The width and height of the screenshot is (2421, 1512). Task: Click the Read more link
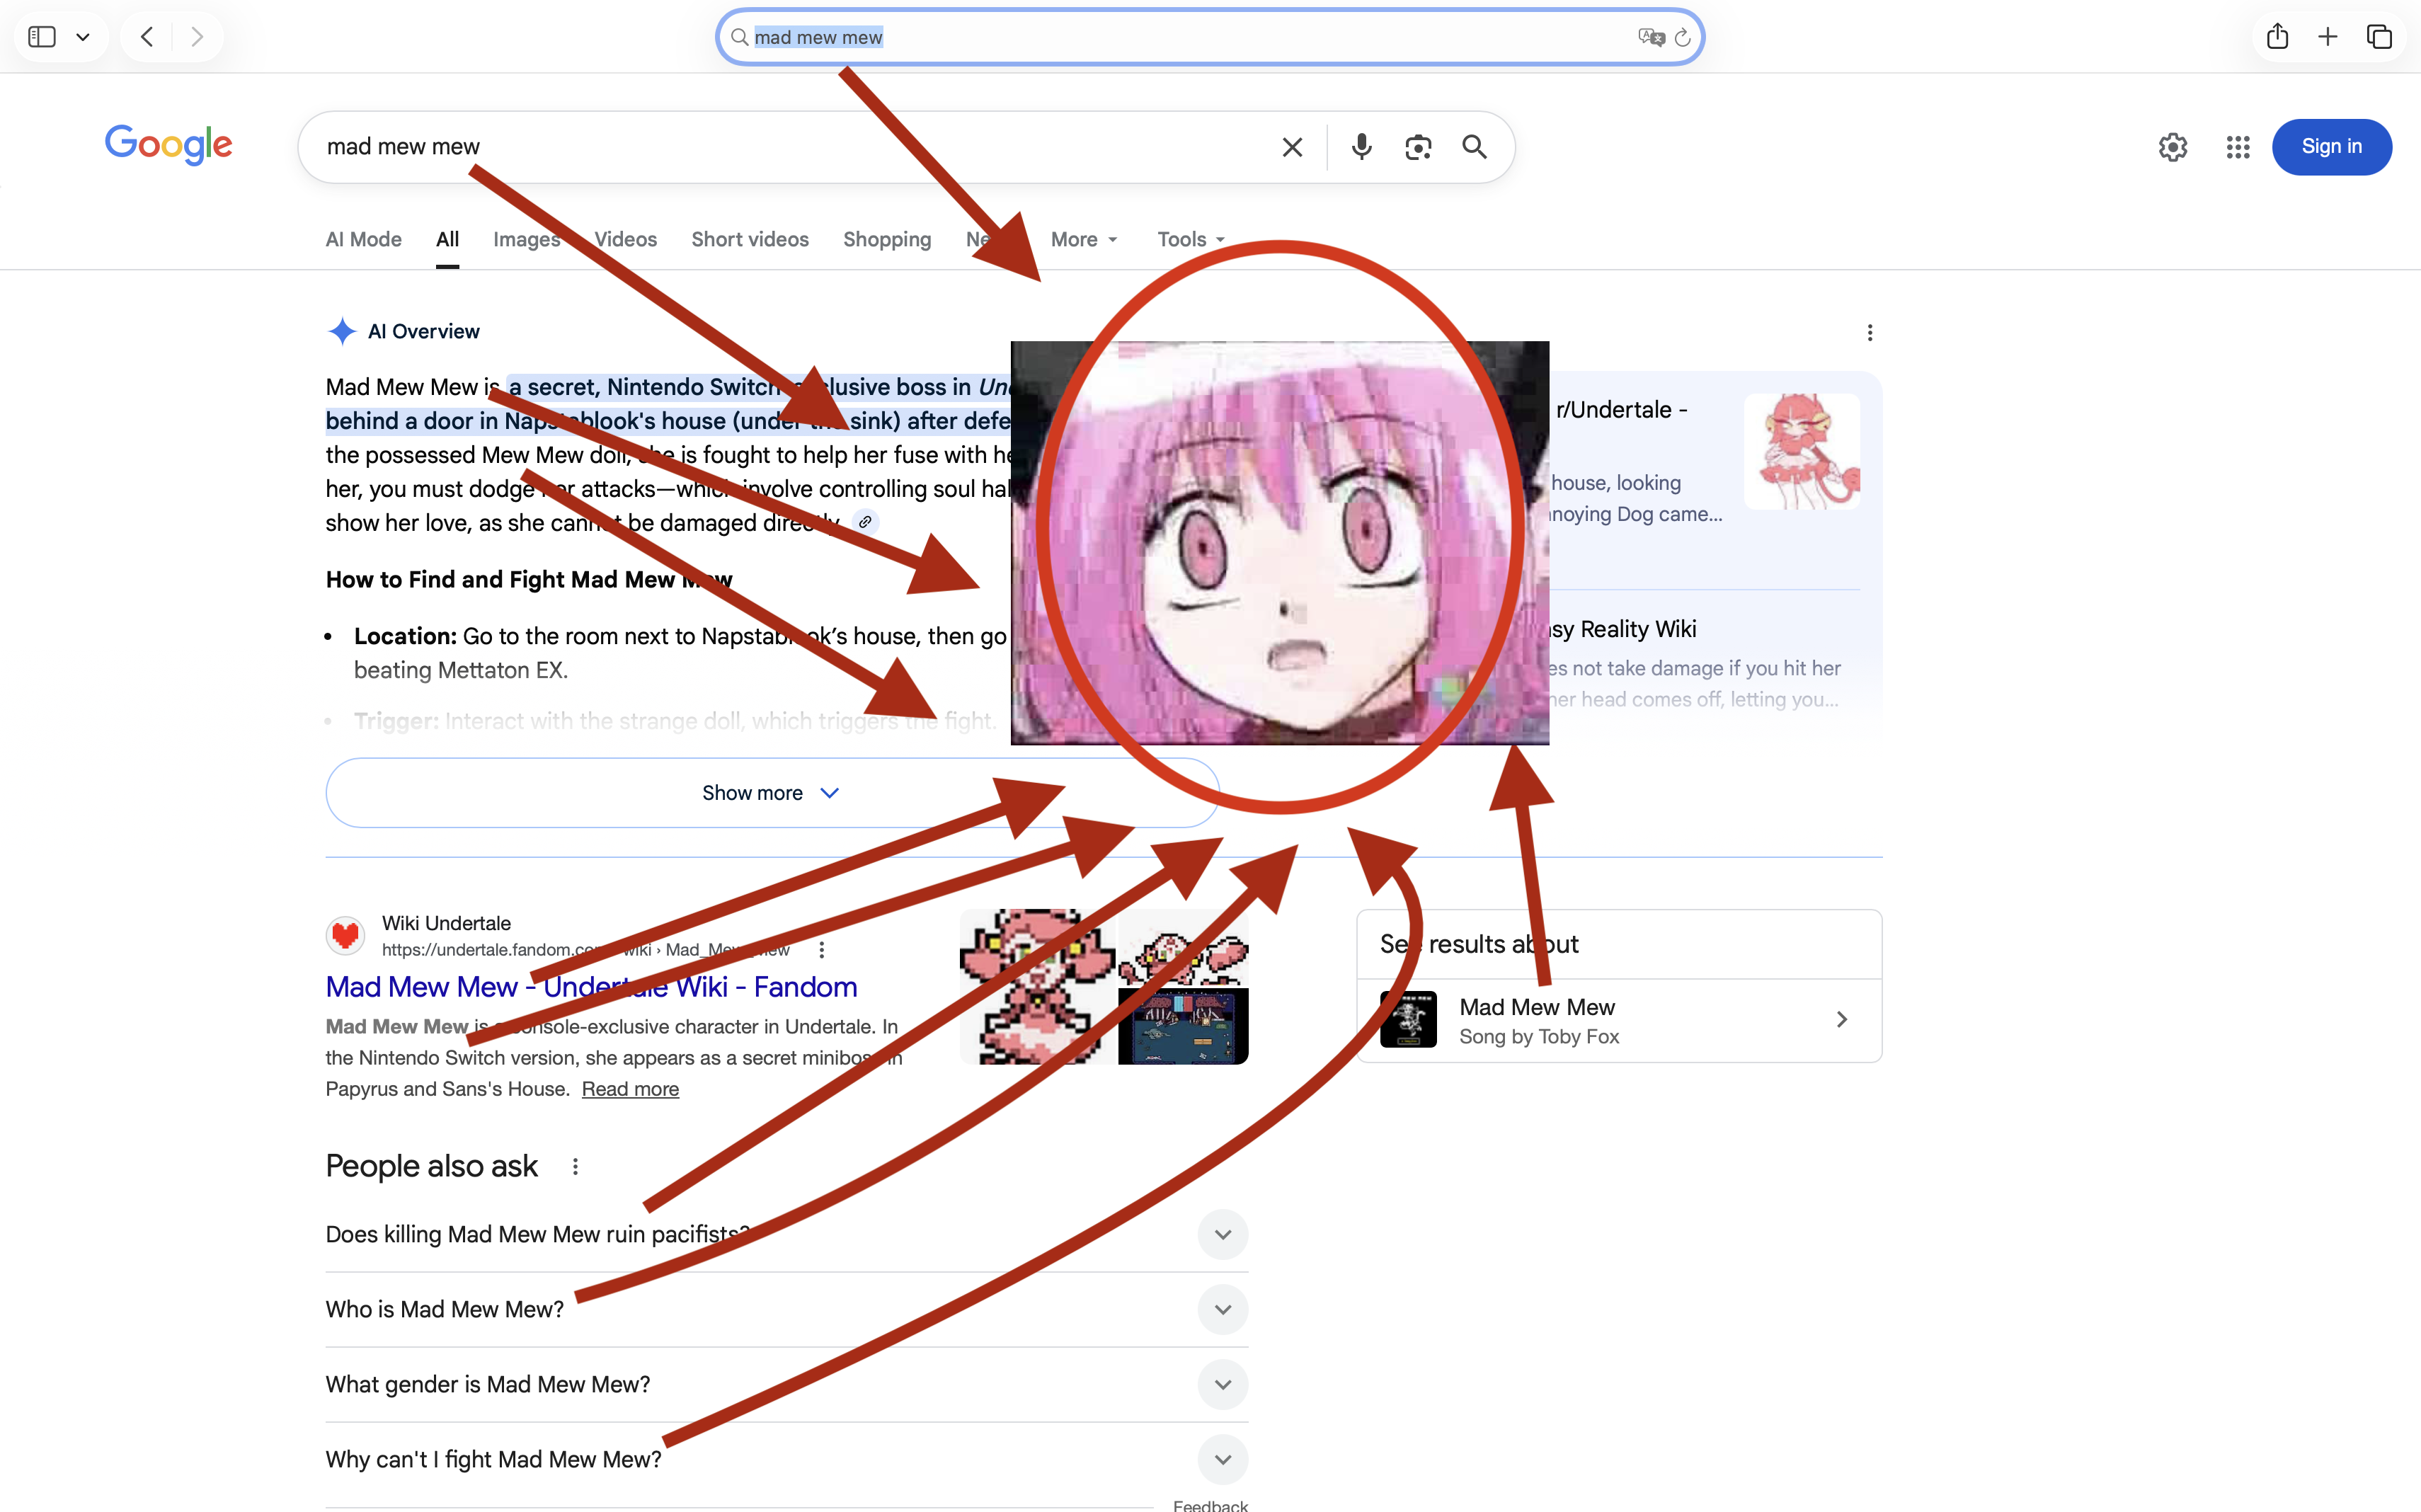[x=630, y=1089]
